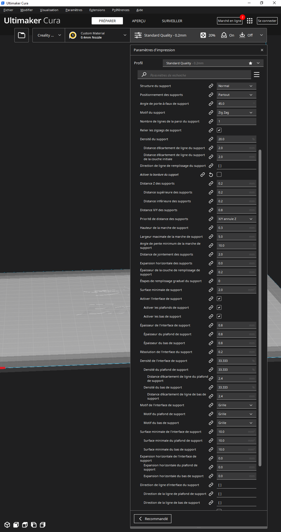
Task: Open Motif du support dropdown
Action: (x=236, y=112)
